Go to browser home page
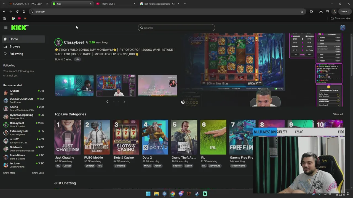 click(x=24, y=12)
